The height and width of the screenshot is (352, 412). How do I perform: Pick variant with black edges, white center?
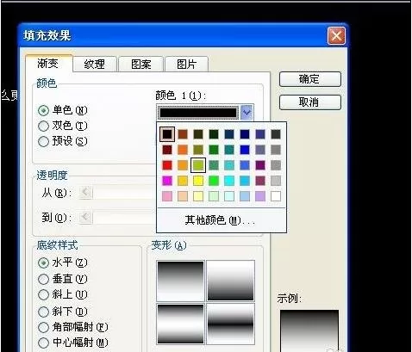[180, 324]
